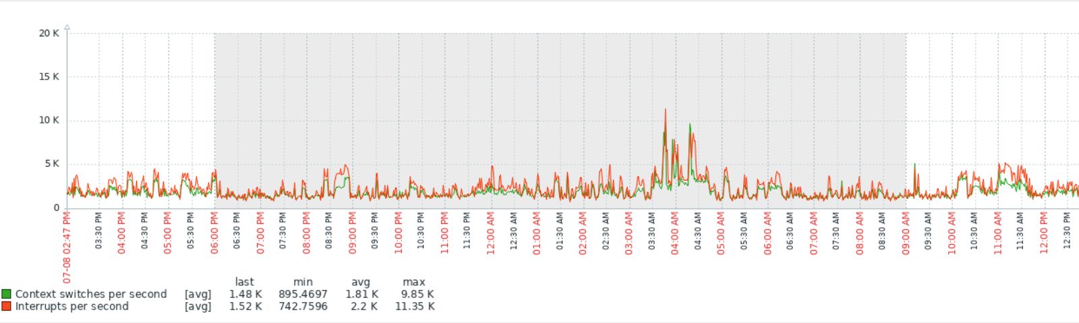Click the 07-08 02:47 PM start time label
Viewport: 1079px width, 323px height.
click(x=67, y=247)
